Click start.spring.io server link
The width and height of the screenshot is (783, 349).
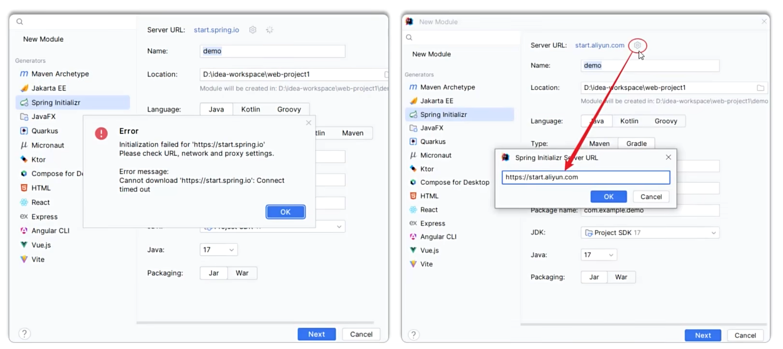pyautogui.click(x=216, y=30)
